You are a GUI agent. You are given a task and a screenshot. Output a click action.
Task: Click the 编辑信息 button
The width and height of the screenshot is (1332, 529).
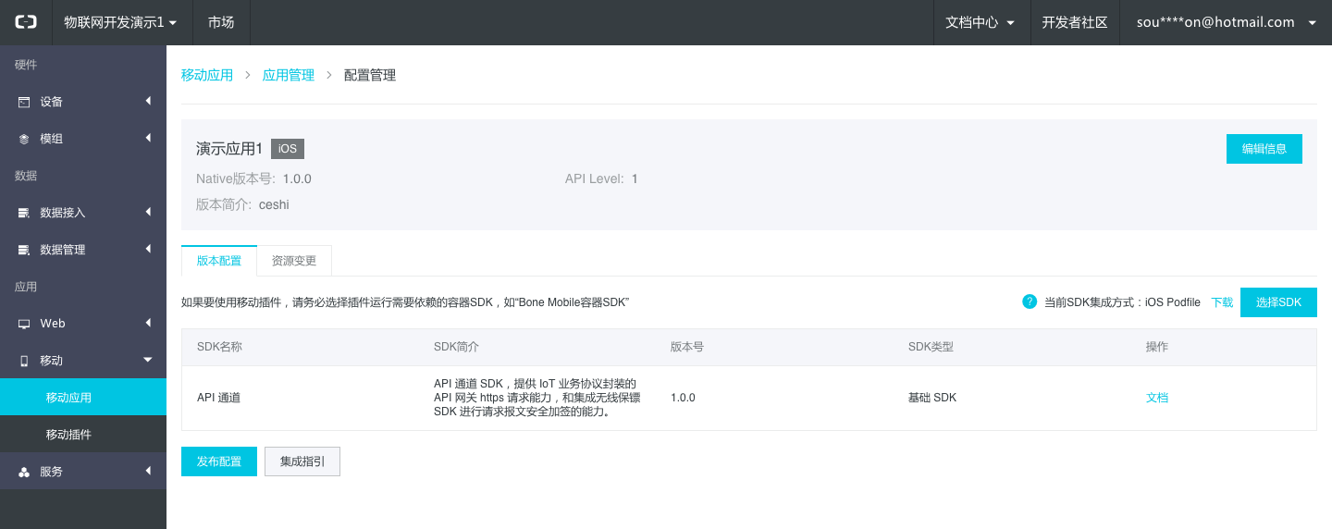(1264, 149)
